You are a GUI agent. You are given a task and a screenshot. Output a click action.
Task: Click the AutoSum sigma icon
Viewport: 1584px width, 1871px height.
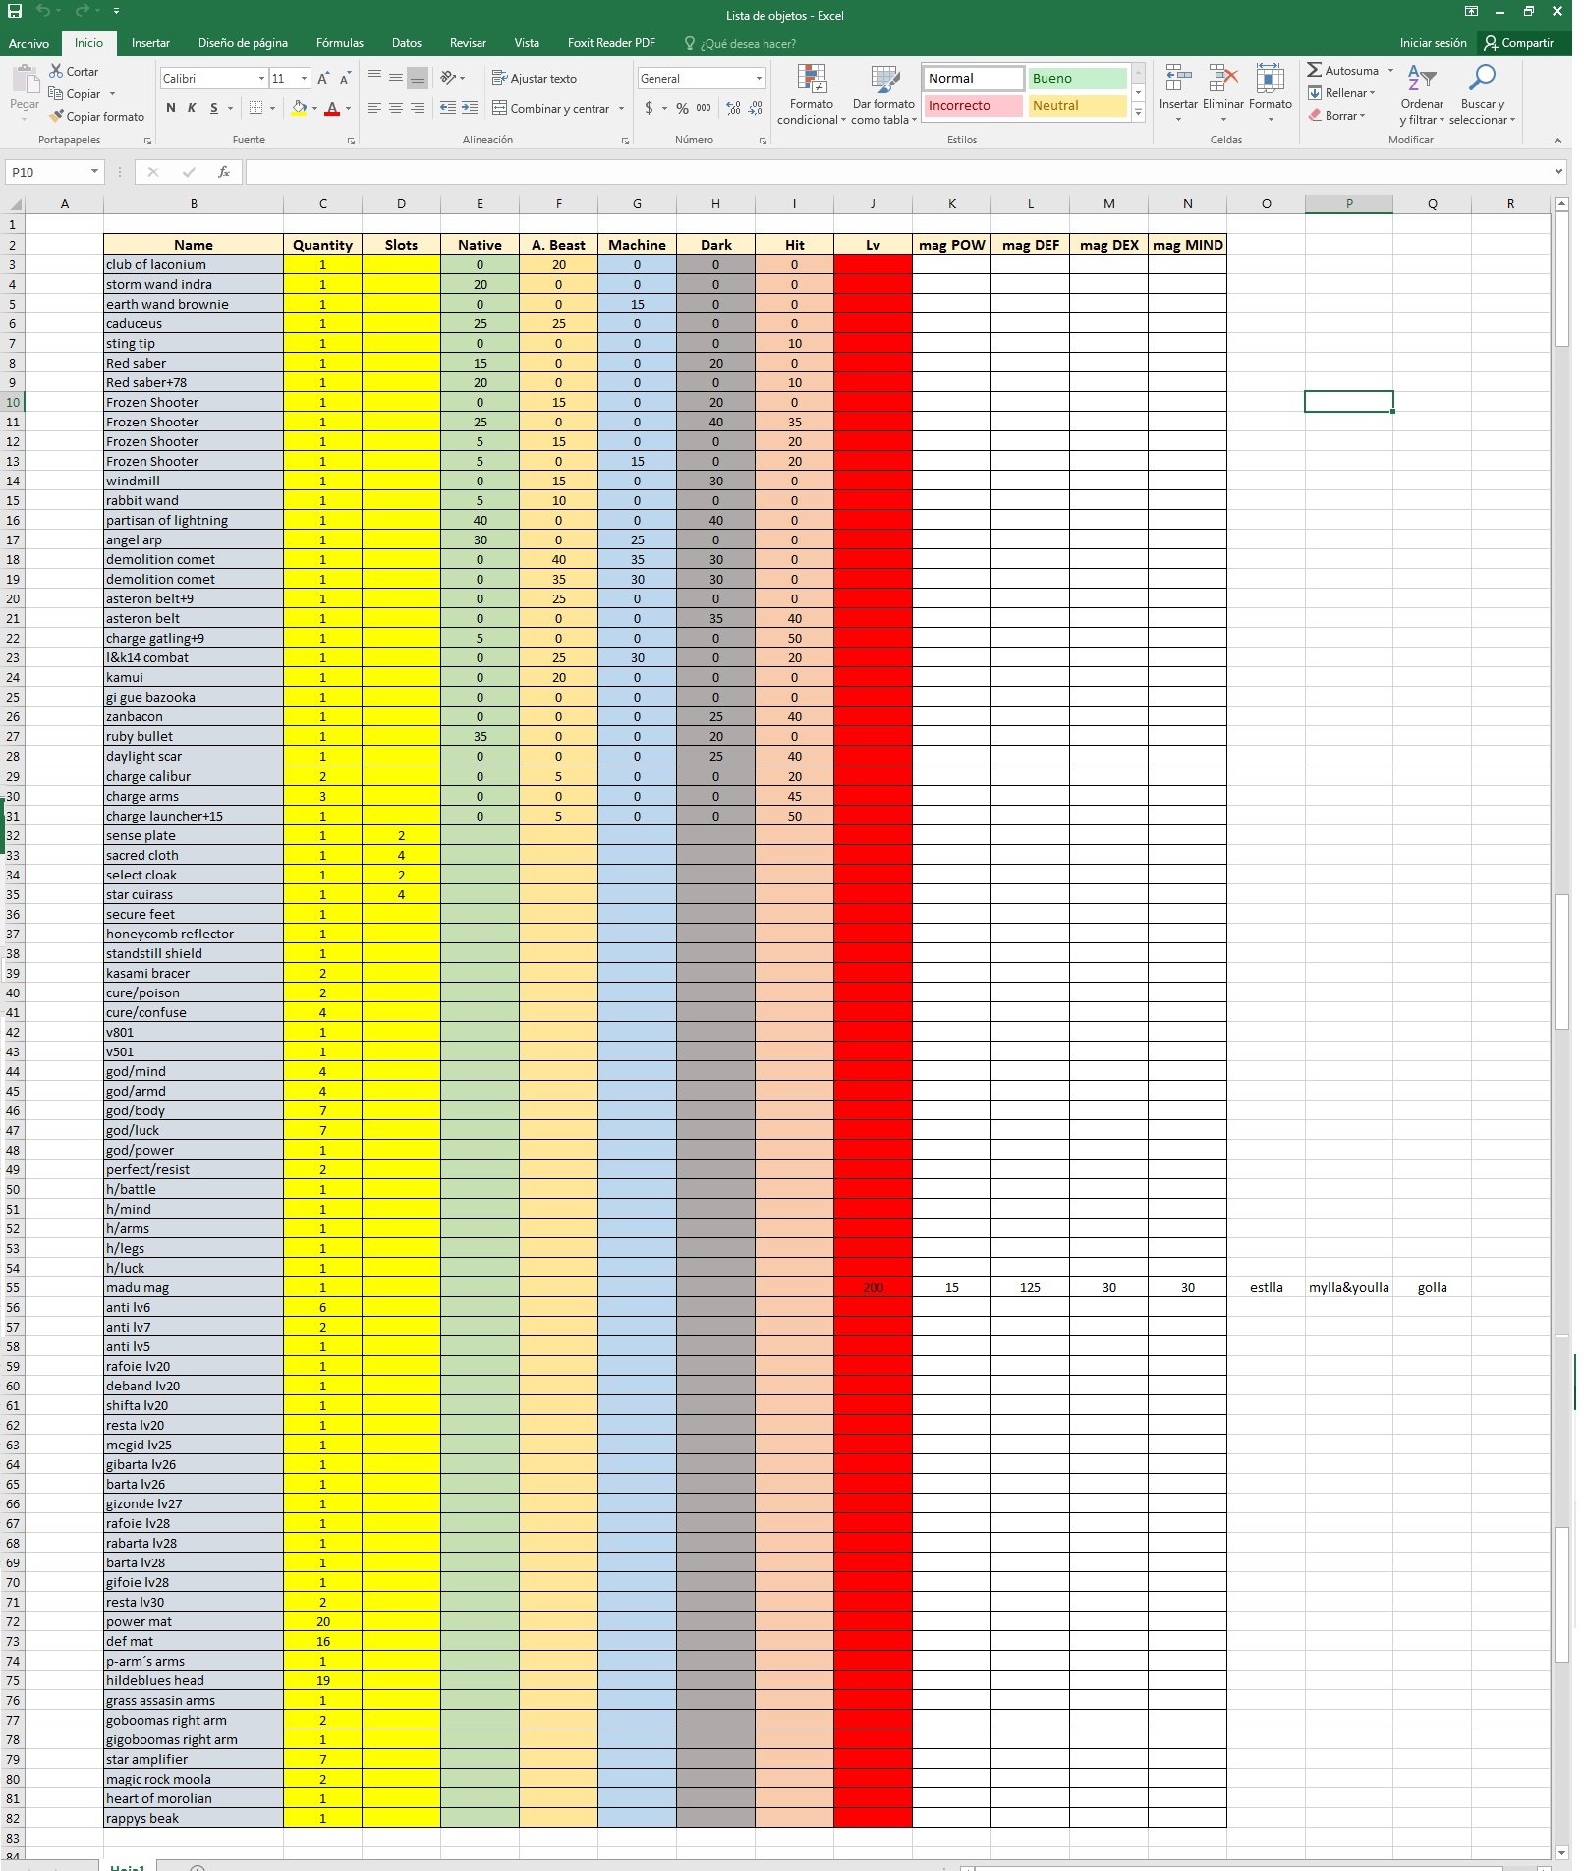[1314, 70]
